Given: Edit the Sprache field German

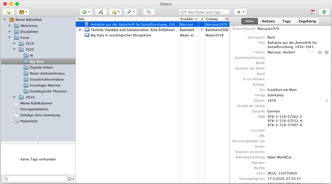Looking at the screenshot, I should [273, 111].
